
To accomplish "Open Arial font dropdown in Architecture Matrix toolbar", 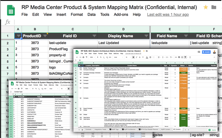I will 119,57.
